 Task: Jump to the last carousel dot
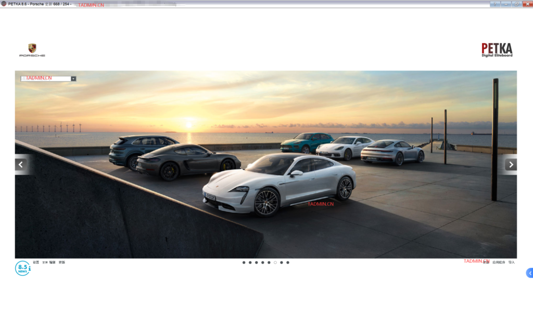(288, 263)
